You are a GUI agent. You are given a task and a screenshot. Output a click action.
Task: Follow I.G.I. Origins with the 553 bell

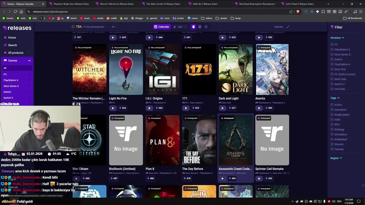click(x=159, y=108)
